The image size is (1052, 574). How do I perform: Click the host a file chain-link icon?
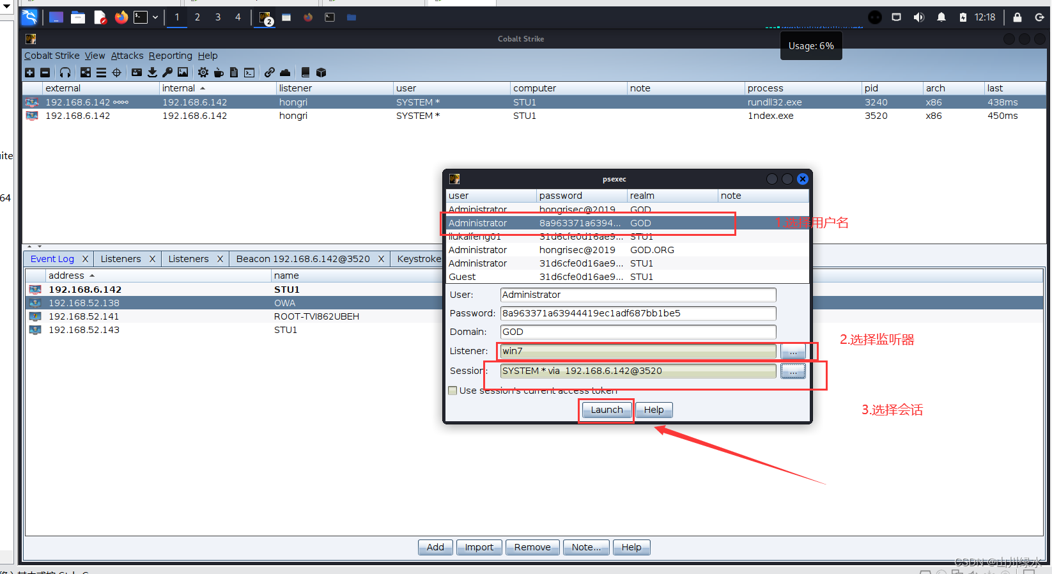click(x=270, y=73)
